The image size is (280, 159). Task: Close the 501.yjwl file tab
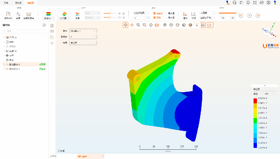pos(103,156)
